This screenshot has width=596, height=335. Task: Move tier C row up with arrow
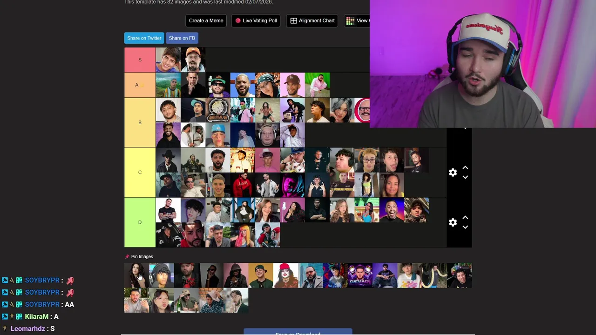point(465,167)
